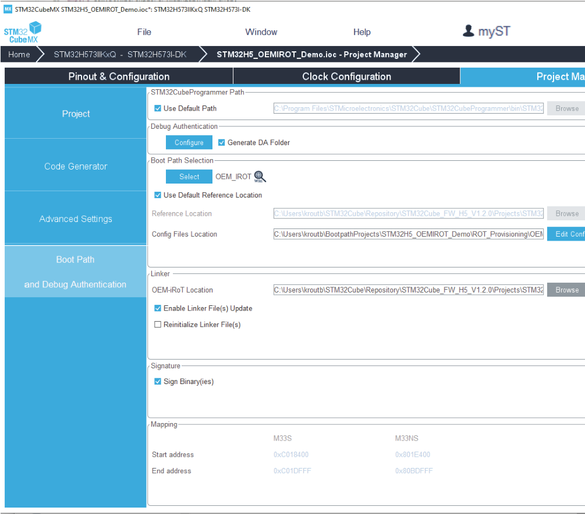Toggle Use Default Reference Location checkbox
The height and width of the screenshot is (514, 585).
click(158, 195)
